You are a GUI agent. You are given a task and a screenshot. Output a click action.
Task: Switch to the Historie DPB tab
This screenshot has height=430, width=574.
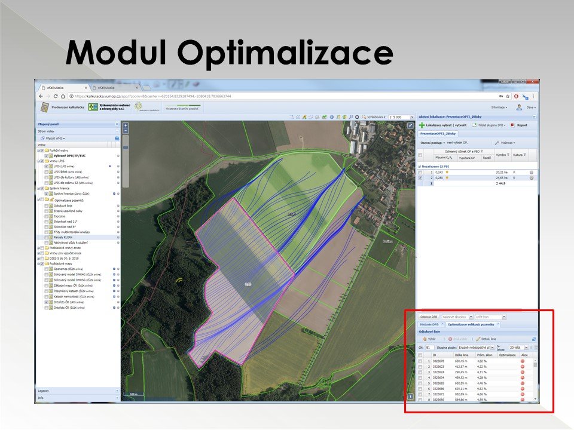point(429,324)
